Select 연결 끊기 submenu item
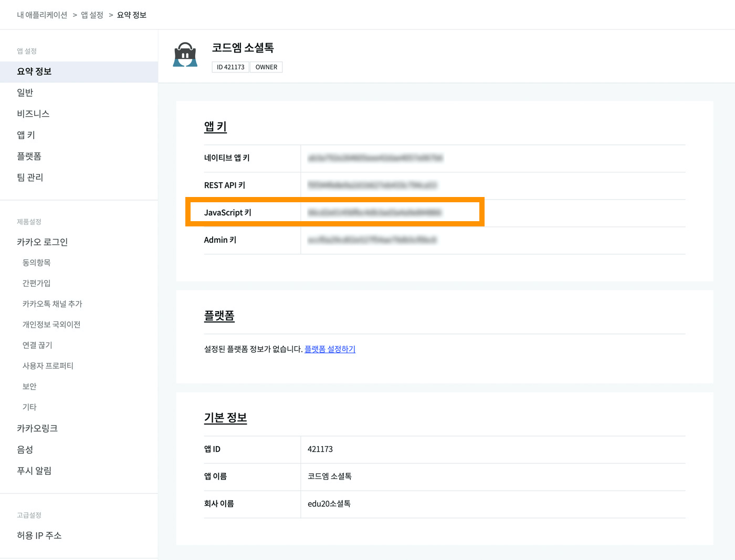The height and width of the screenshot is (560, 735). pos(37,345)
